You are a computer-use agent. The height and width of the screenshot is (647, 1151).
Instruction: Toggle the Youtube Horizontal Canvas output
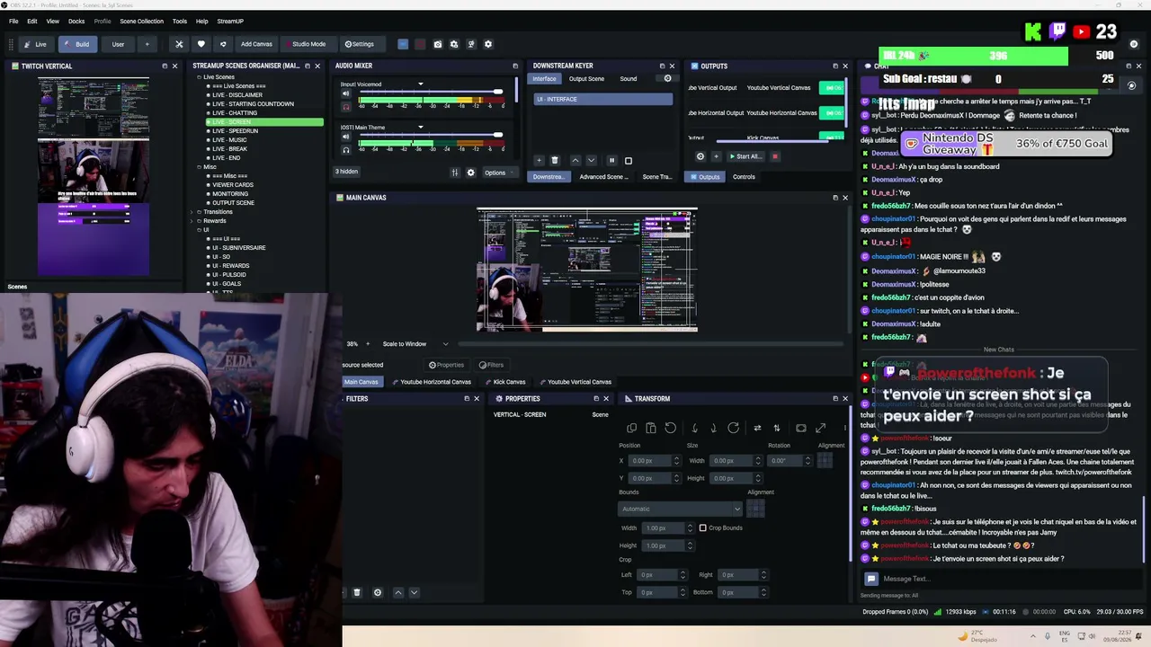832,113
